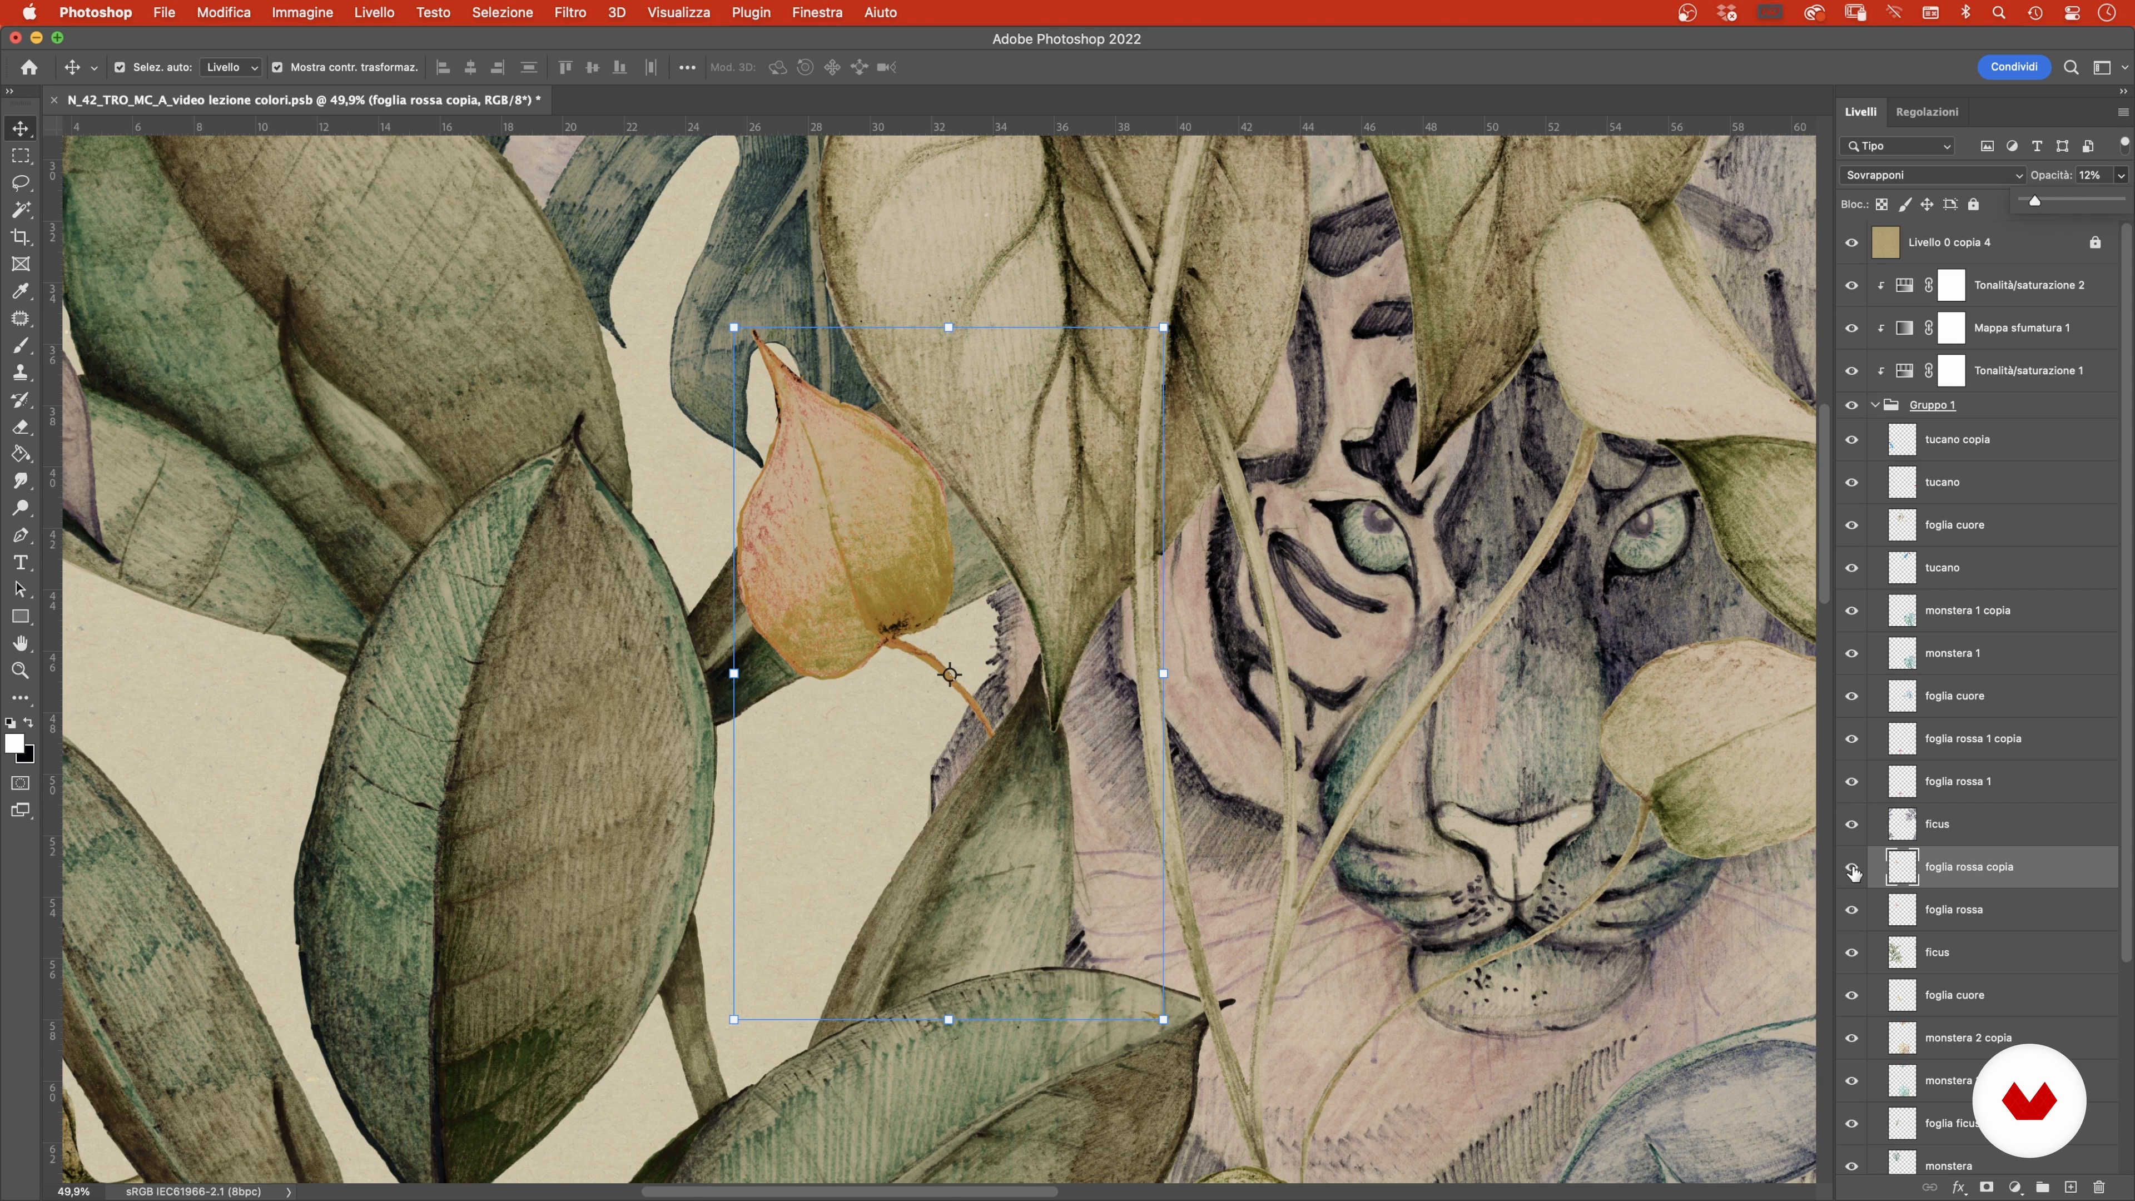Open the Sovrapponi blend mode dropdown
The height and width of the screenshot is (1201, 2135).
click(1932, 175)
